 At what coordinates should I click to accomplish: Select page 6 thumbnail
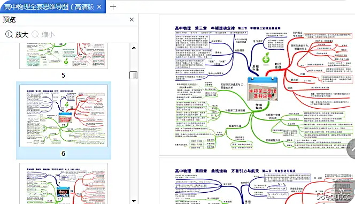coord(64,116)
